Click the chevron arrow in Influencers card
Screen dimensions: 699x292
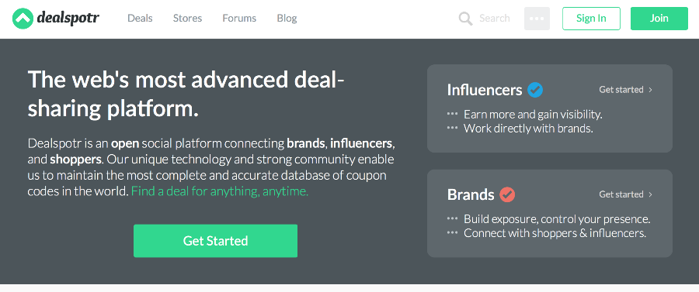click(x=650, y=90)
